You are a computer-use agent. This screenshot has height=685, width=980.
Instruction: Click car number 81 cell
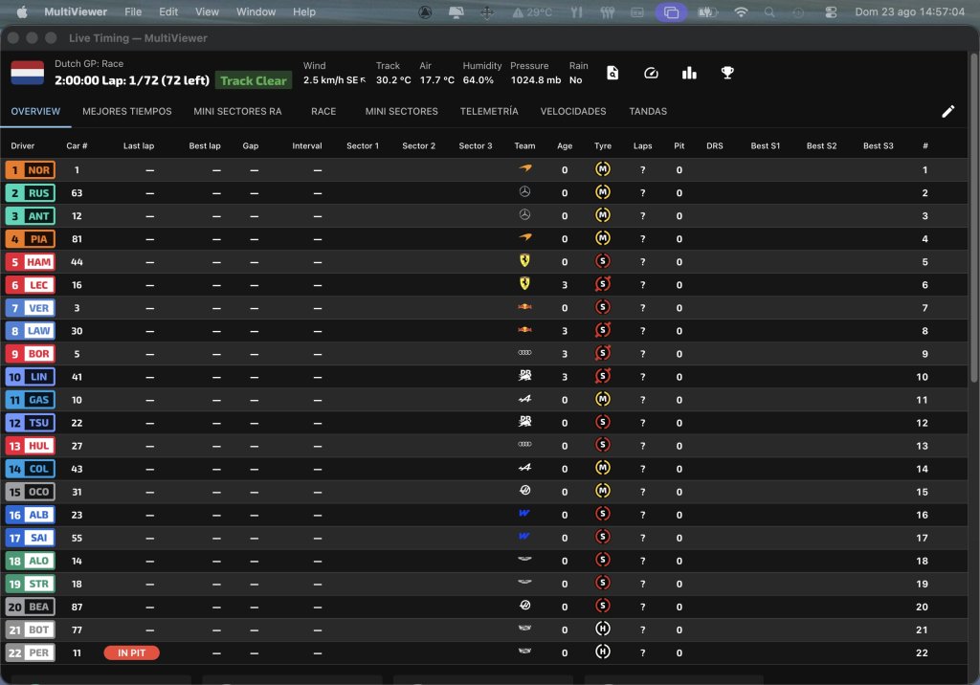[77, 239]
